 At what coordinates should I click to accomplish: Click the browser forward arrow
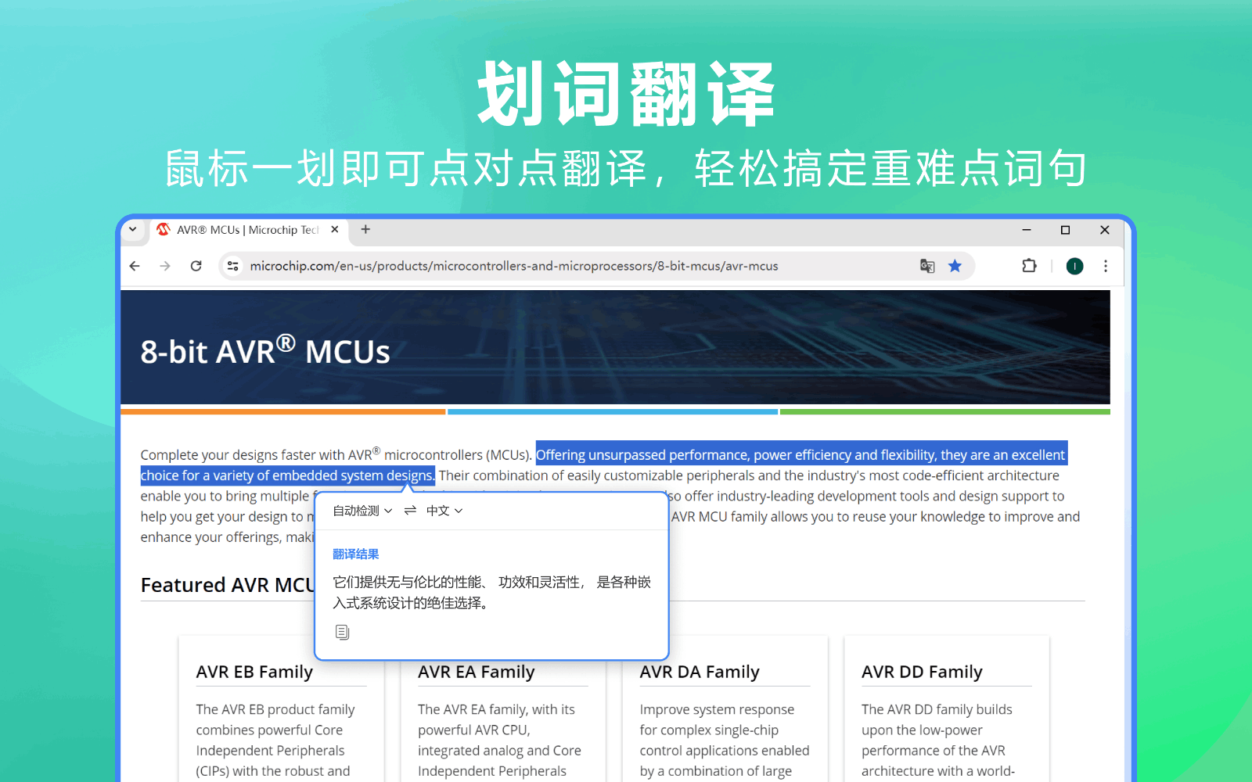165,266
